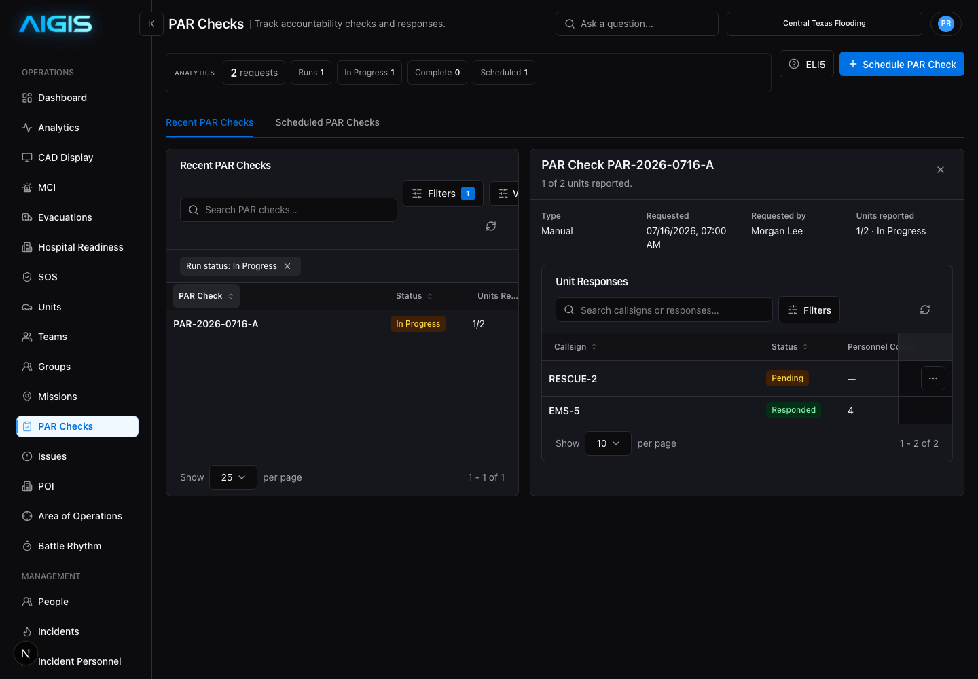Click the Units Re... column header
This screenshot has height=679, width=978.
(497, 296)
